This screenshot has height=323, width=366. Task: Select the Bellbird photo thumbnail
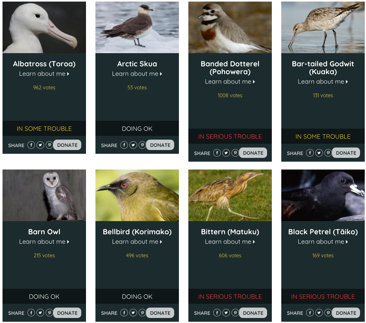tap(137, 195)
